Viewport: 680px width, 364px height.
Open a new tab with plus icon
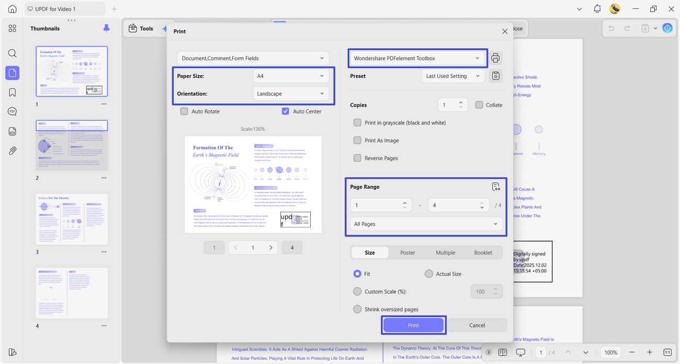pyautogui.click(x=114, y=9)
